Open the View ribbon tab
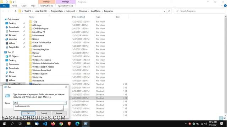The width and height of the screenshot is (227, 127). [x=33, y=6]
